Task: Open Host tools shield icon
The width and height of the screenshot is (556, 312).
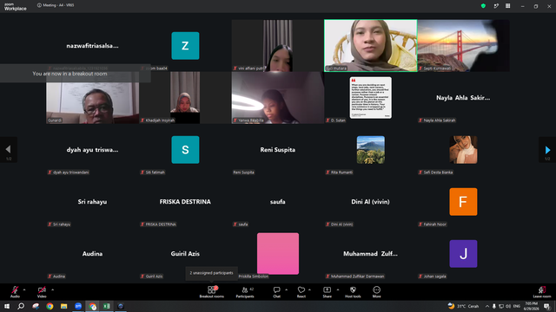Action: click(x=353, y=292)
